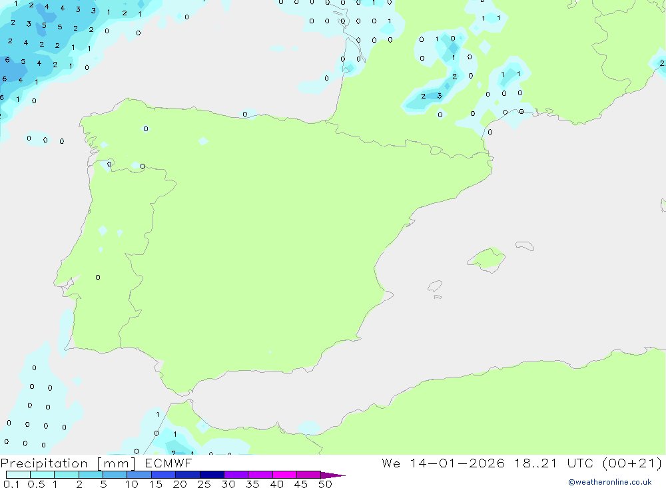The height and width of the screenshot is (488, 666).
Task: Select the 25–30 mm navy legend swatch
Action: 212,475
